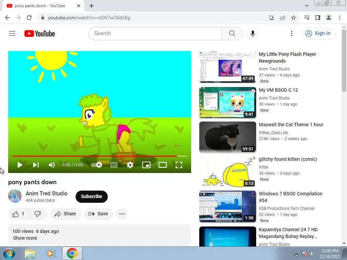
Task: Focus the YouTube search field
Action: pos(155,34)
